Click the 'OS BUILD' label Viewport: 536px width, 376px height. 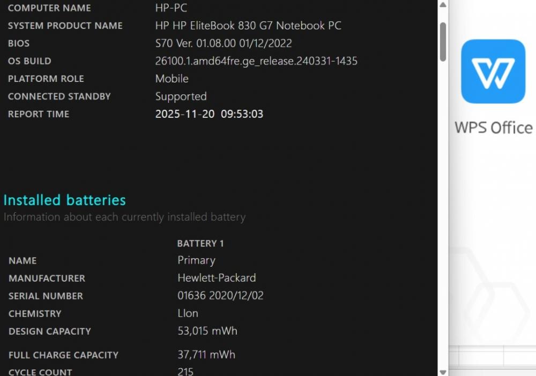click(x=29, y=61)
